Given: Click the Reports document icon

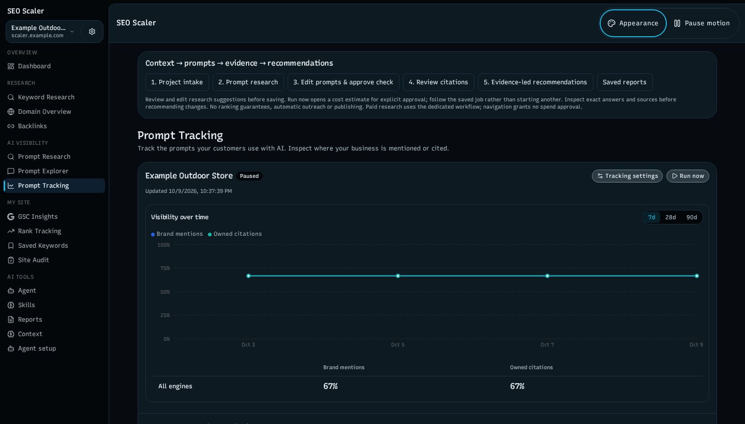Looking at the screenshot, I should coord(11,320).
